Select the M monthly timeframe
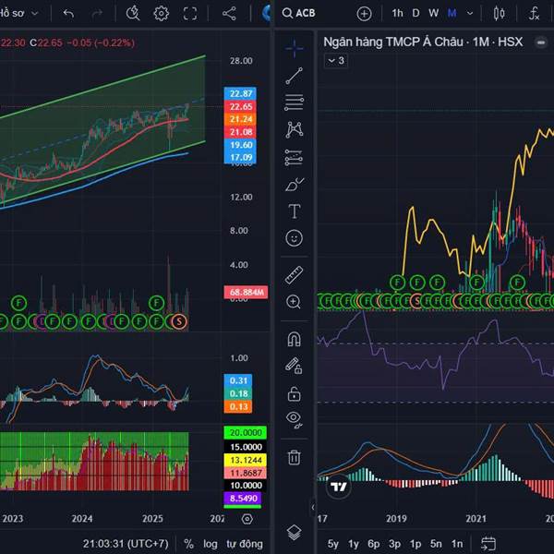554x554 pixels. click(452, 14)
